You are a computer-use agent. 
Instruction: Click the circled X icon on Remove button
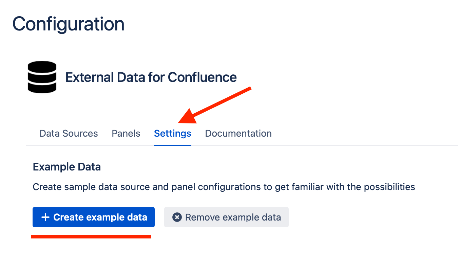pos(177,217)
